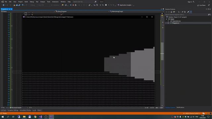Screen dimensions: 212x119
Task: Focus the Search Solution Explorer field
Action: [x=186, y=15]
